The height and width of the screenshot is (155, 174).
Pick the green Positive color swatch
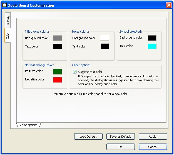tap(58, 71)
